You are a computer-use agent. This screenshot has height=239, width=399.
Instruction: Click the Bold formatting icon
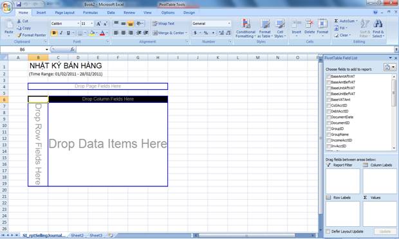(54, 33)
